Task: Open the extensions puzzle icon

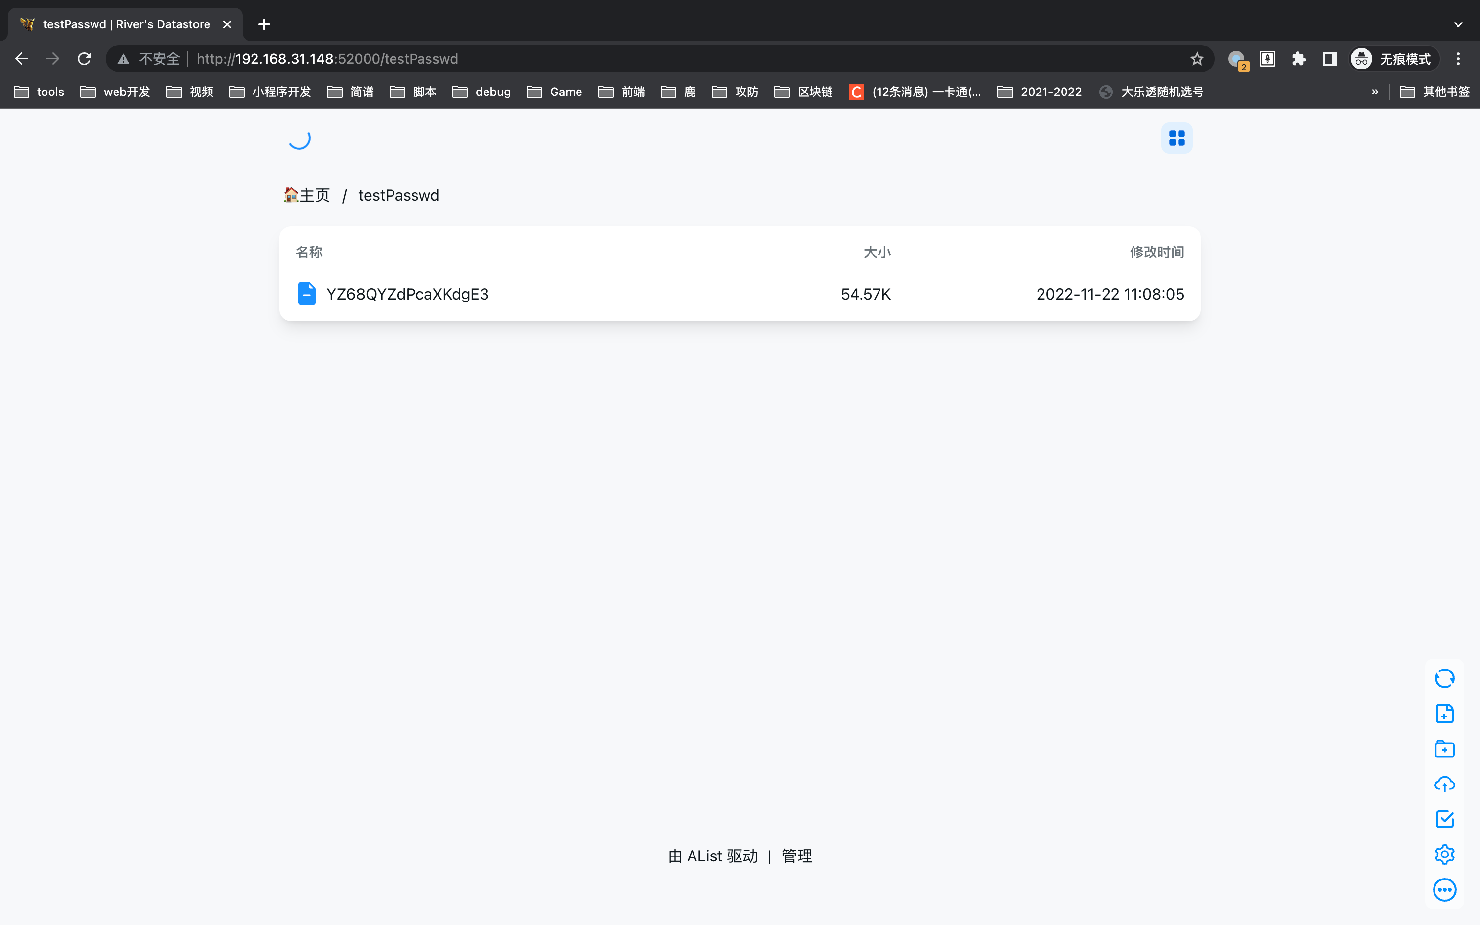Action: point(1298,59)
